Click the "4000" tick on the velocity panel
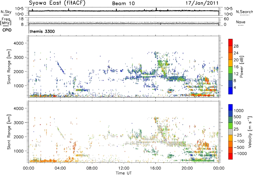 point(19,108)
